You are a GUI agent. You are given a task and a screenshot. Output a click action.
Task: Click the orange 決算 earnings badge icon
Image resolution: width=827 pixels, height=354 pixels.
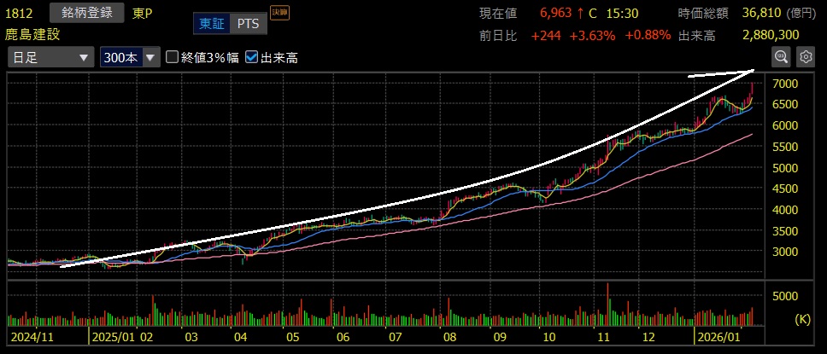(x=279, y=13)
